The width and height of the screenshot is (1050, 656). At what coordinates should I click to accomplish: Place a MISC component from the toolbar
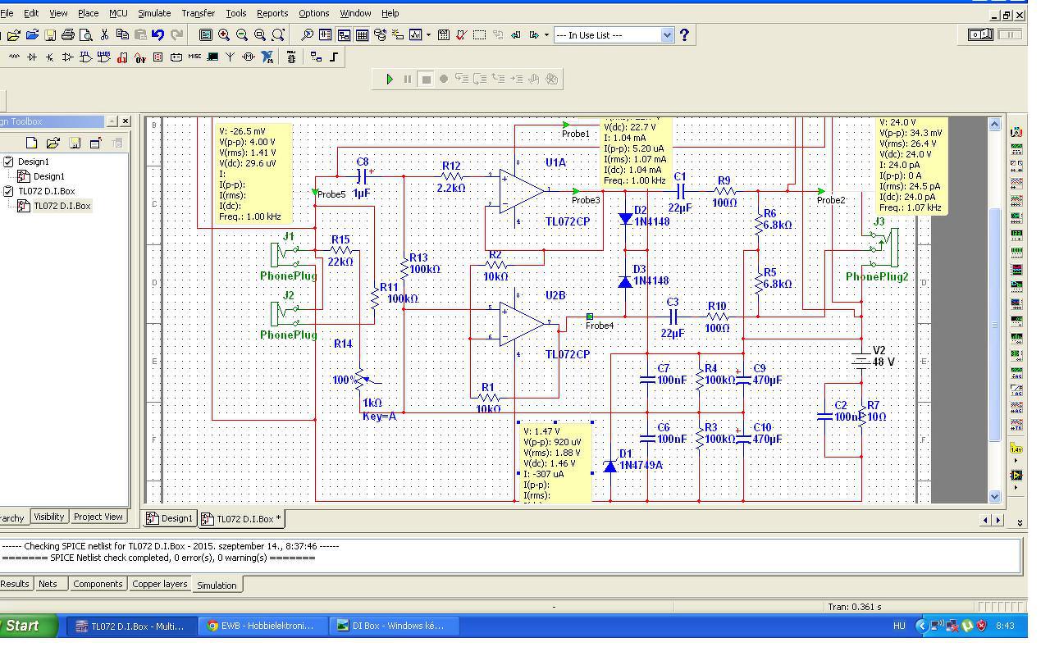[x=194, y=57]
